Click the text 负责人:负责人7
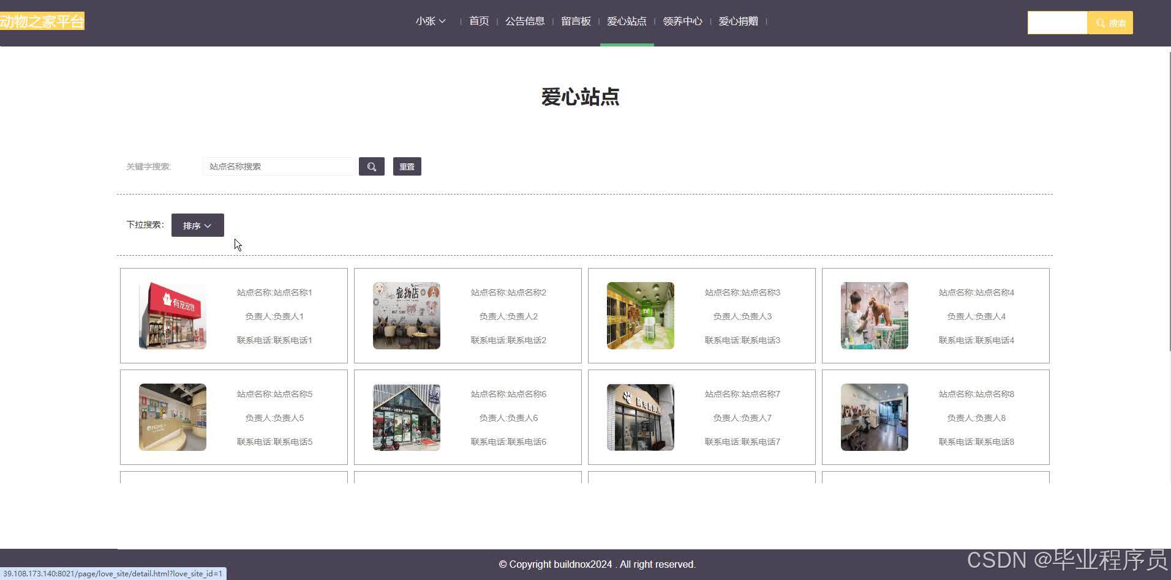 (742, 418)
